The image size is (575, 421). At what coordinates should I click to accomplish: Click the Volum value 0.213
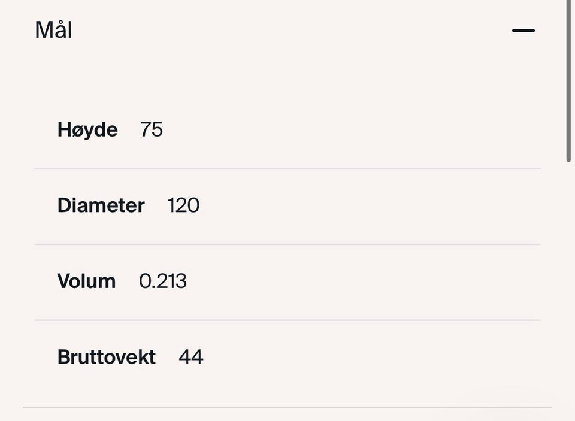(x=163, y=281)
